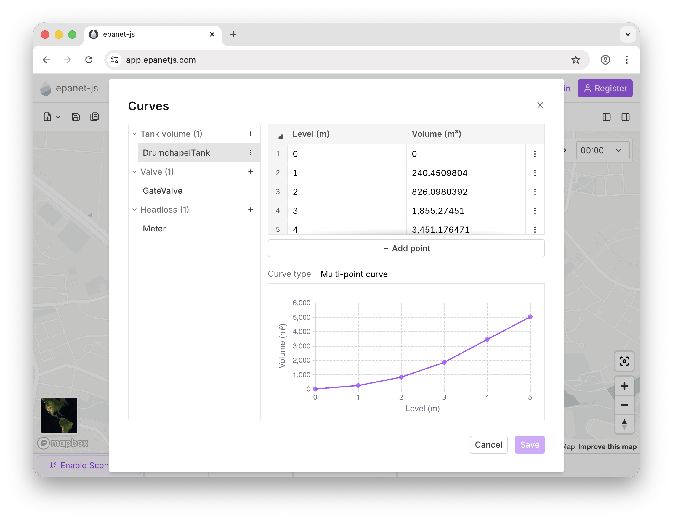Select the Meter headloss curve
This screenshot has width=673, height=521.
(x=154, y=229)
